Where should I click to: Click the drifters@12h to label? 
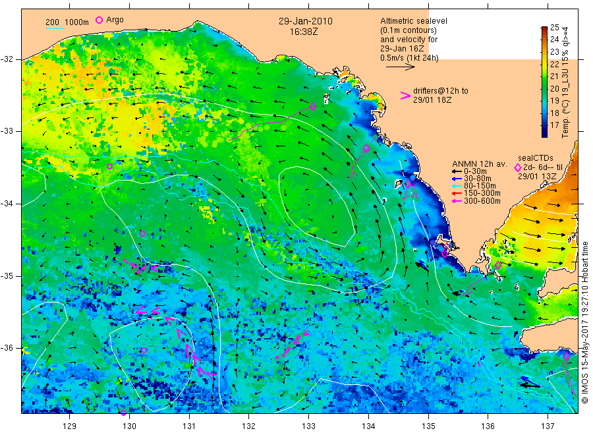(x=441, y=91)
